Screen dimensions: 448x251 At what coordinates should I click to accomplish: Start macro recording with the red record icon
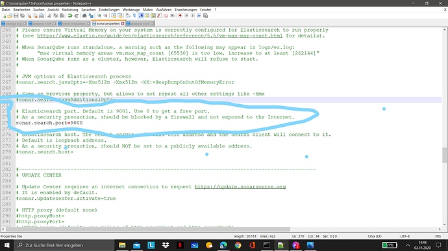pyautogui.click(x=180, y=16)
